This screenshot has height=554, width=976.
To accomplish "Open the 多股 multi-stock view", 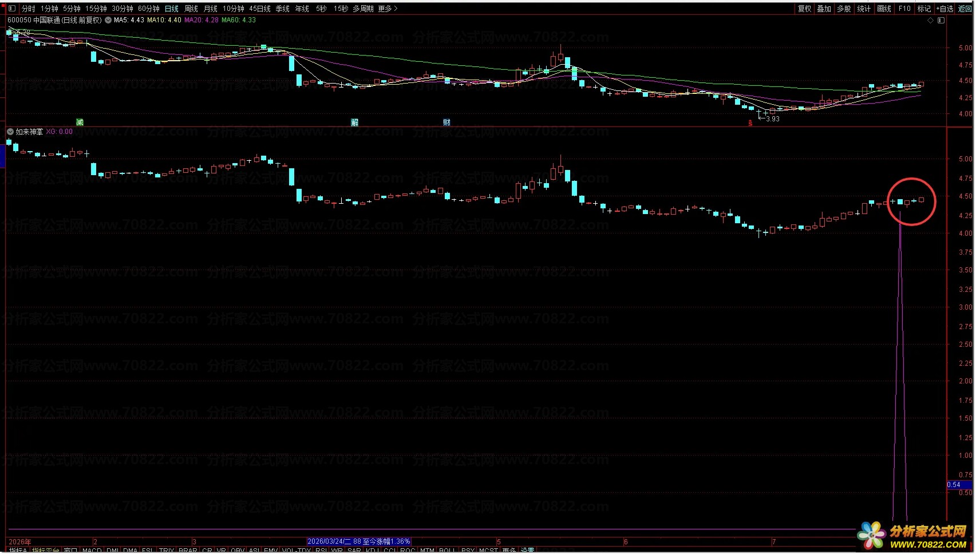I will point(844,9).
